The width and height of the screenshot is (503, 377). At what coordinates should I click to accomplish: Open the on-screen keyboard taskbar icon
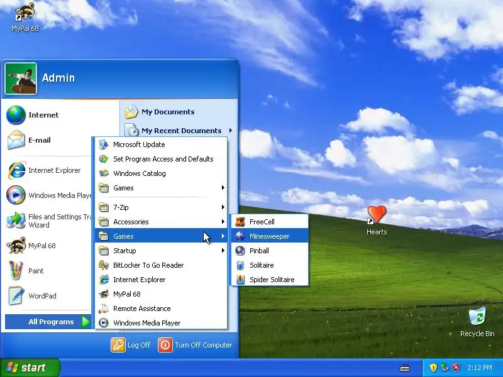(x=405, y=368)
